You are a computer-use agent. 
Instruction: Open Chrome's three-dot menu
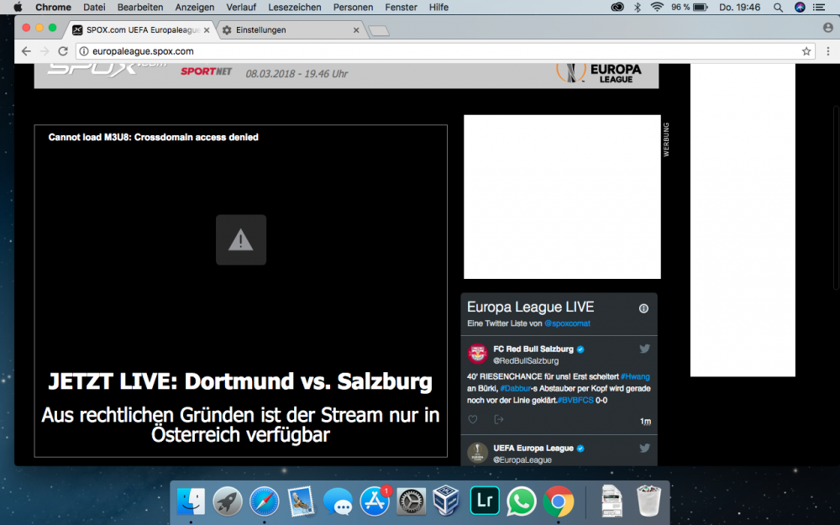(828, 51)
